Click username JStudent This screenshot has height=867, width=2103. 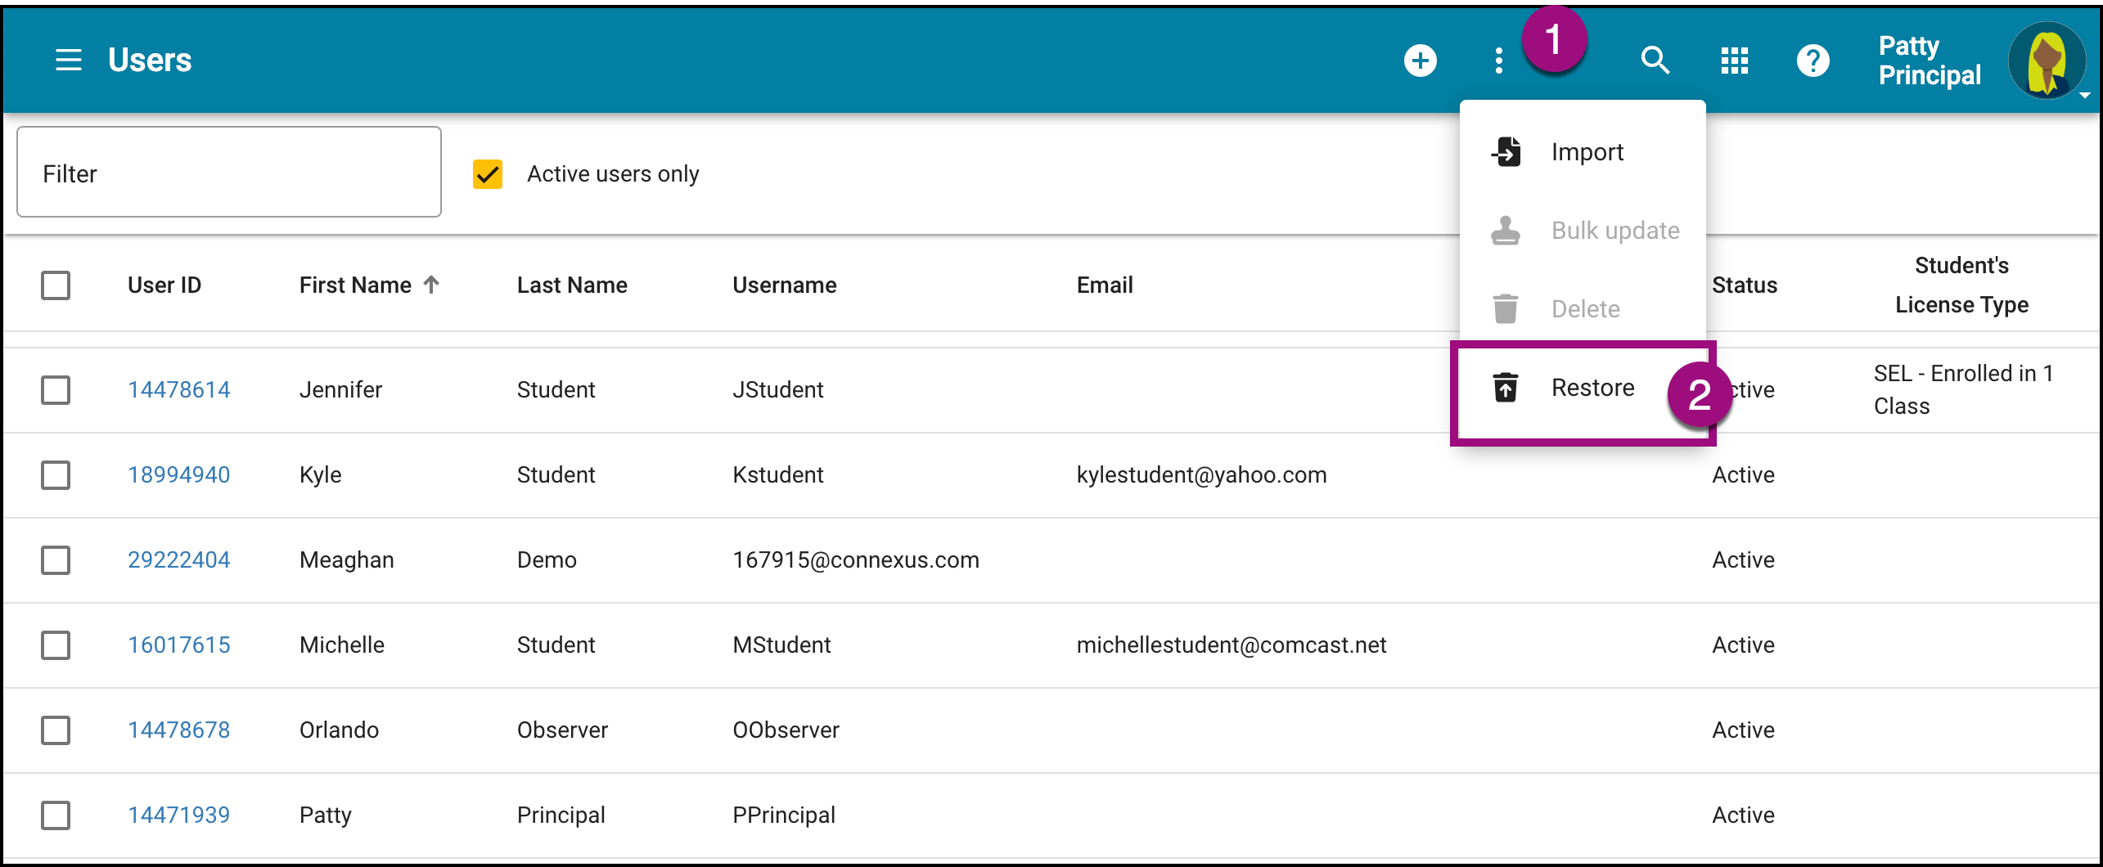pyautogui.click(x=778, y=390)
